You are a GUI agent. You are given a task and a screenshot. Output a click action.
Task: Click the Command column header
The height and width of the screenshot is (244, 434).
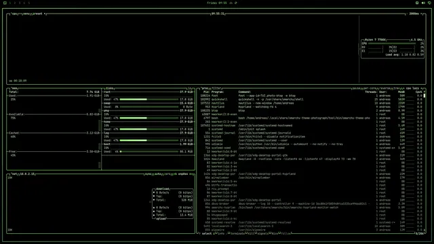(245, 92)
